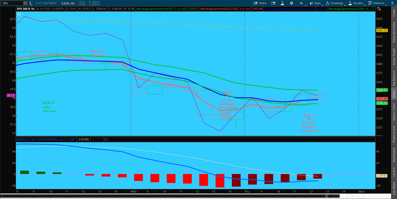
Task: Open the Style menu
Action: point(315,3)
